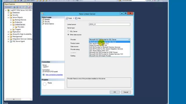186x104 pixels.
Task: Click the icon beside View connection properties
Action: tap(44, 75)
